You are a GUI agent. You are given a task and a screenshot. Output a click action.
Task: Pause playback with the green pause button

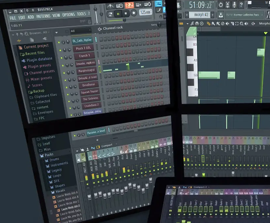tap(118, 14)
